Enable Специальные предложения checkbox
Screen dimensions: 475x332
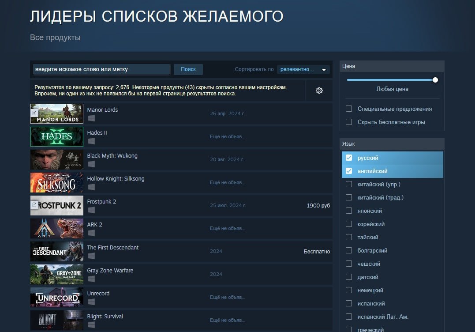pyautogui.click(x=349, y=109)
